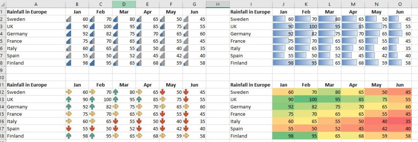The image size is (418, 142).
Task: Click the bars icon for UK Feb value 100
Action: click(92, 27)
